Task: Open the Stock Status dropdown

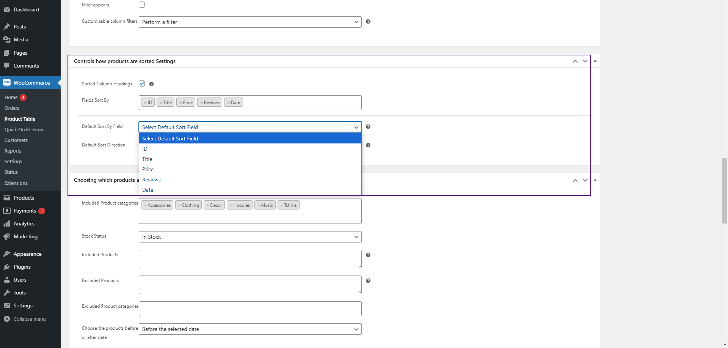Action: [250, 237]
